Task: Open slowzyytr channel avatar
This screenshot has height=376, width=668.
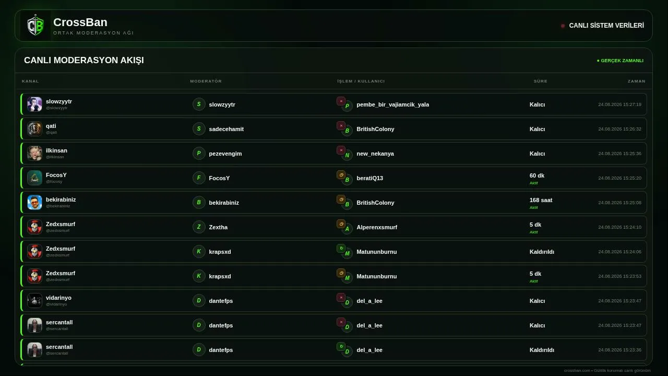Action: [x=34, y=104]
